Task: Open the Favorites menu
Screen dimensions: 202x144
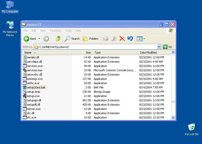Action: coord(55,31)
